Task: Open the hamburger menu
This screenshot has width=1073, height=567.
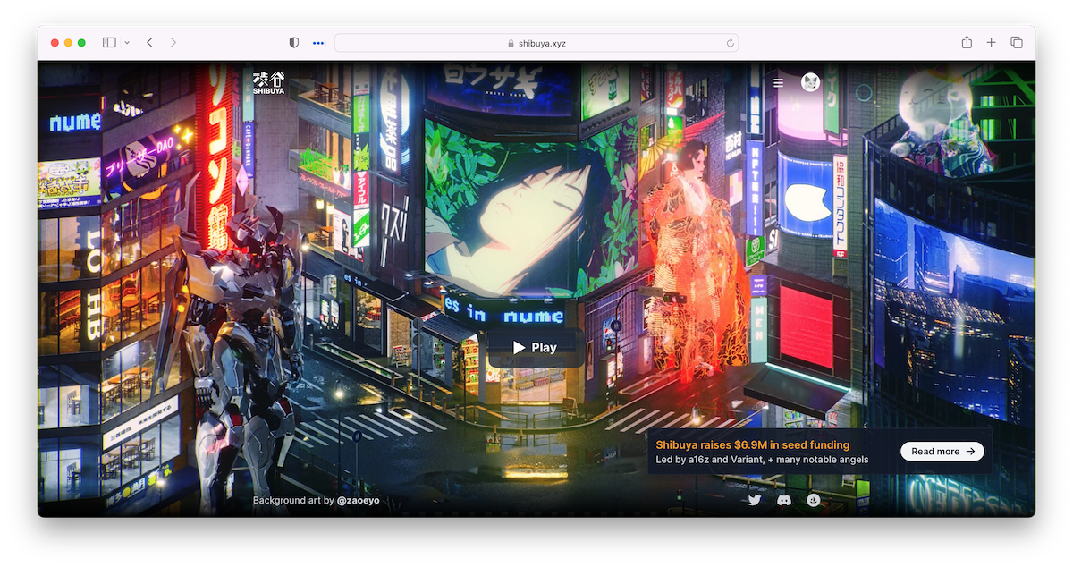Action: 778,82
